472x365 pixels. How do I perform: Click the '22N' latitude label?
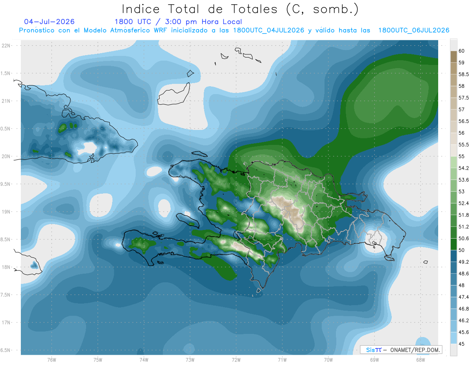pyautogui.click(x=6, y=46)
